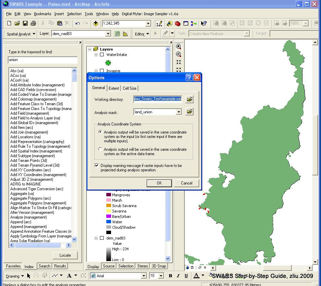Select the Zoom In tool

[179, 47]
